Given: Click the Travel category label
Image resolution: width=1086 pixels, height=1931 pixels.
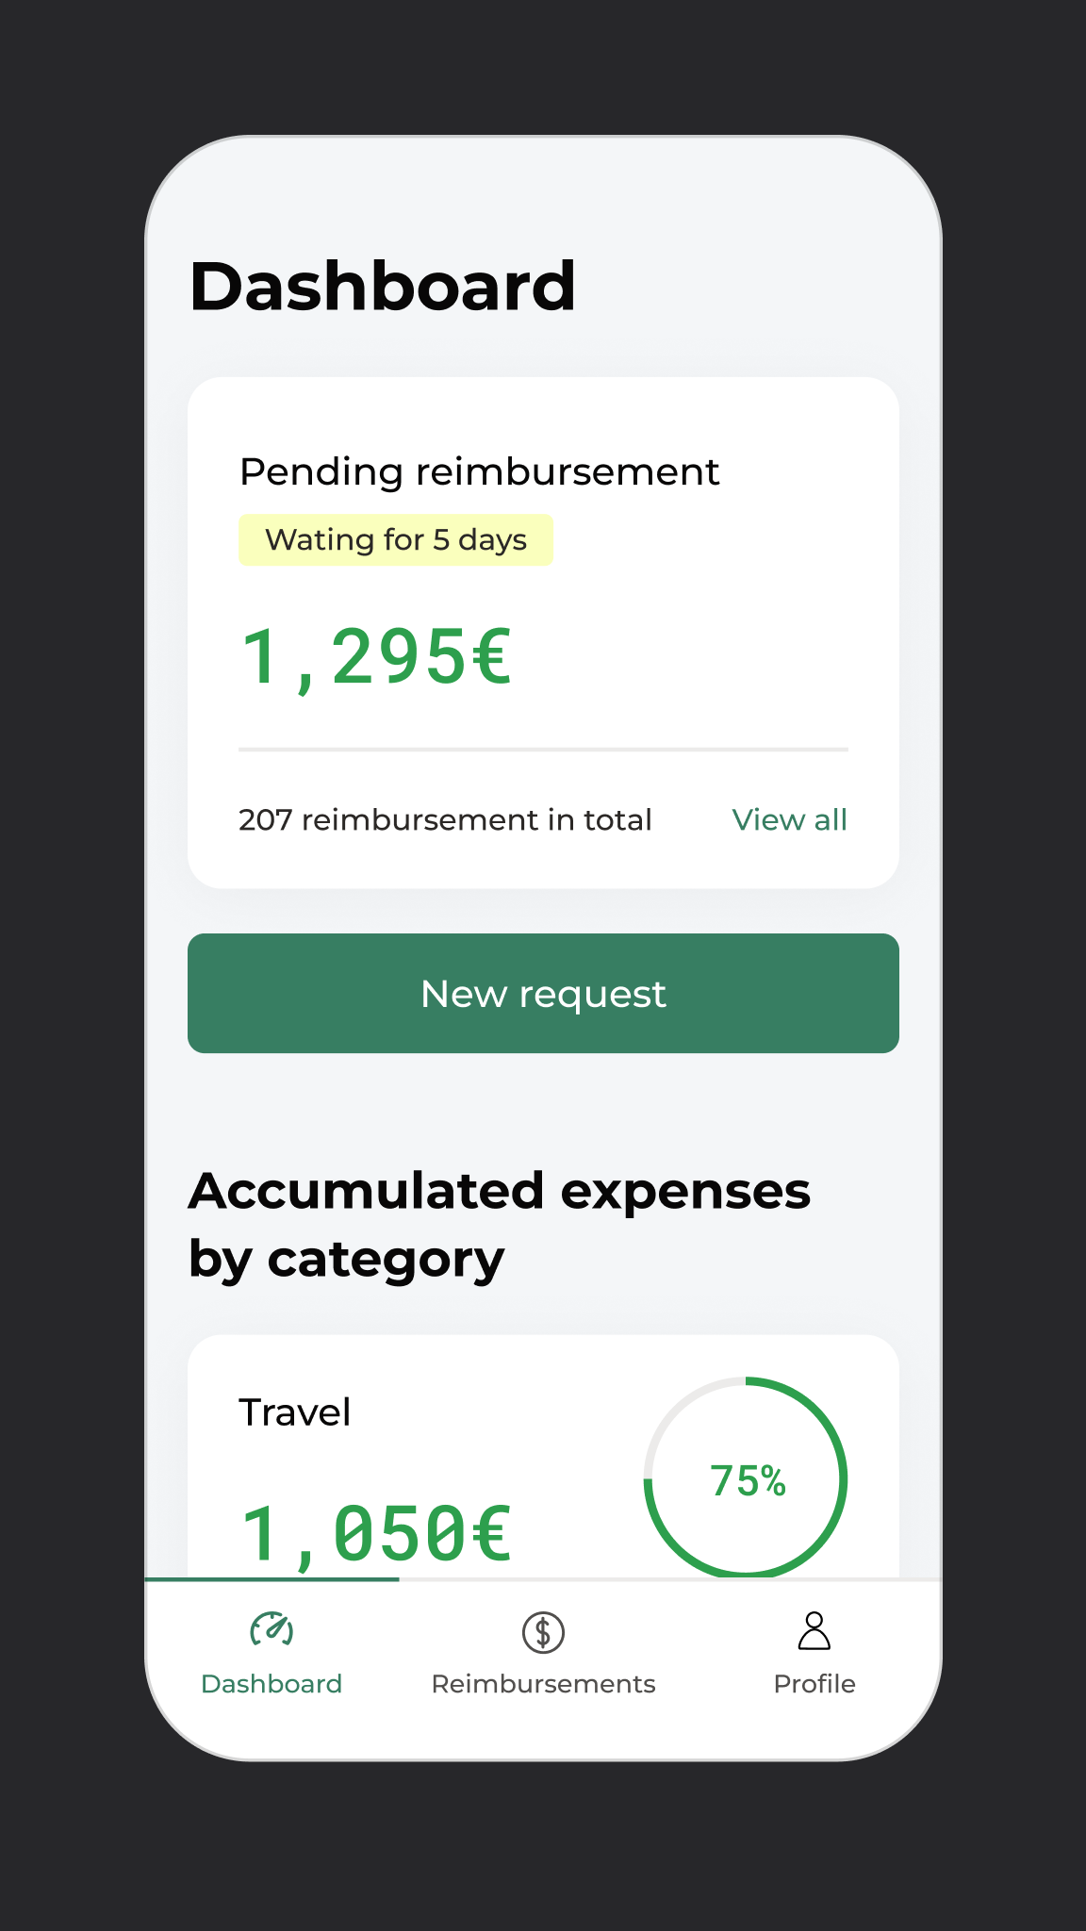Looking at the screenshot, I should tap(294, 1412).
